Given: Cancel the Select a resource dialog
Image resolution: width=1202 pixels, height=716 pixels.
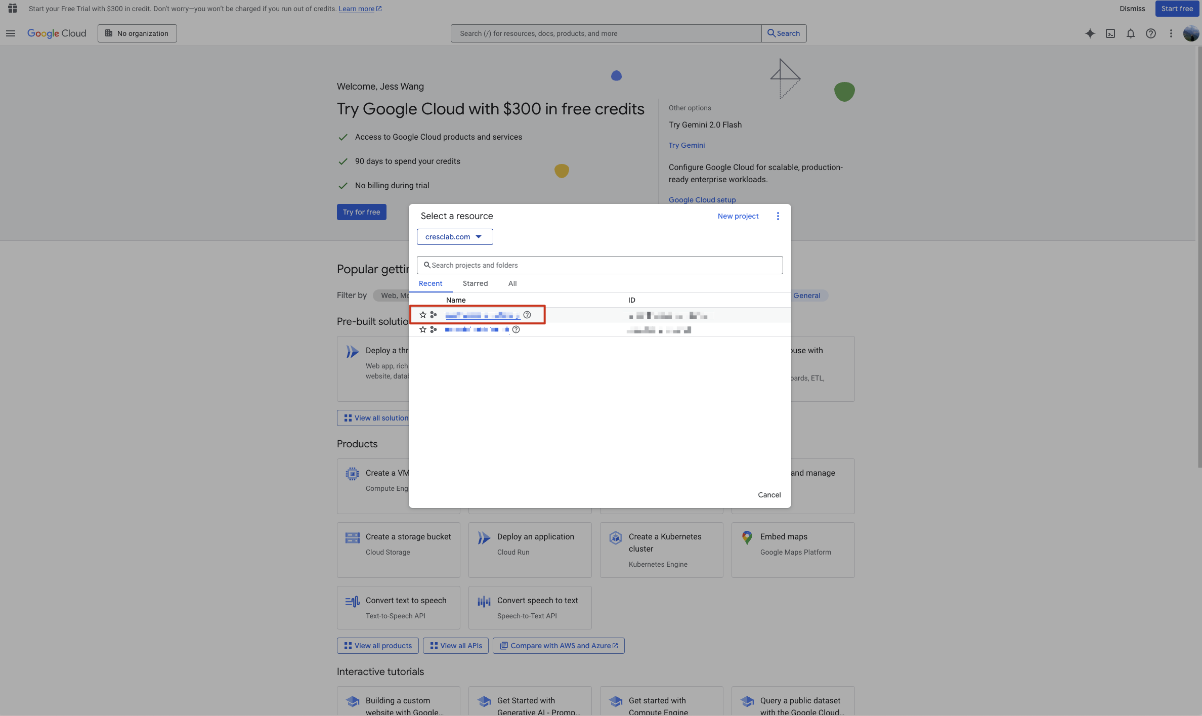Looking at the screenshot, I should pyautogui.click(x=769, y=495).
